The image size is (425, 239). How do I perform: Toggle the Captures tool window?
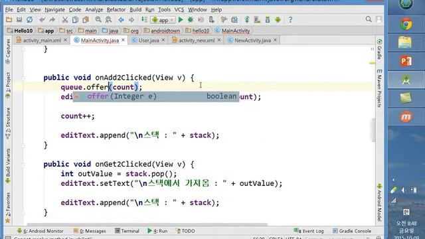click(8, 52)
